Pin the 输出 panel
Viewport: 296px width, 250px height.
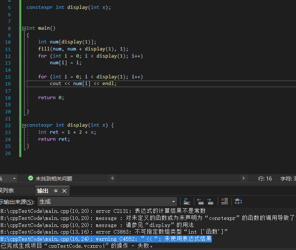pyautogui.click(x=55, y=191)
